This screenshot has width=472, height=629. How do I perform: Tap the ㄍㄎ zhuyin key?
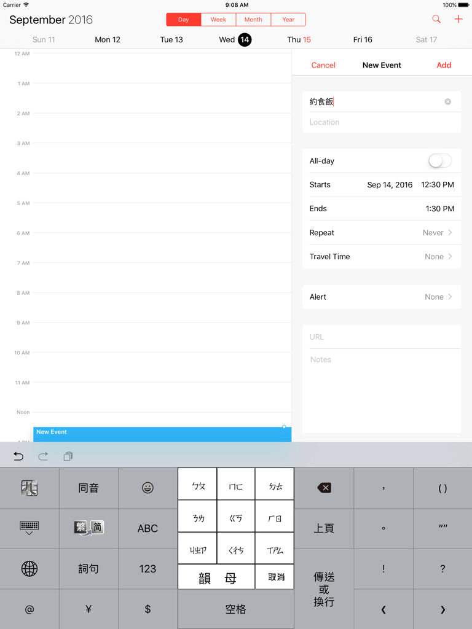click(x=236, y=516)
